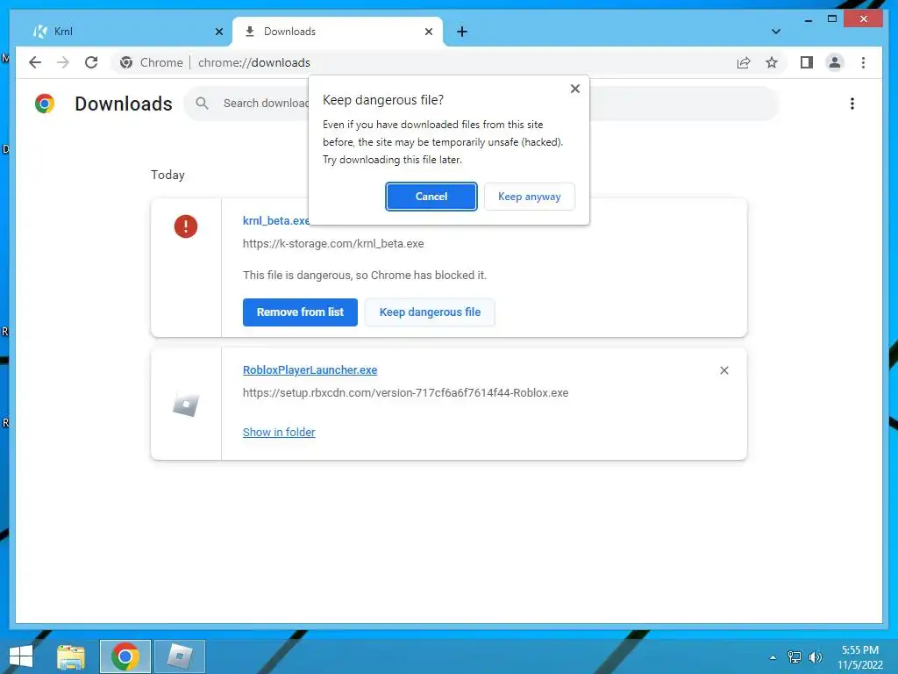The height and width of the screenshot is (674, 898).
Task: Expand the tab search dropdown arrow
Action: [776, 32]
